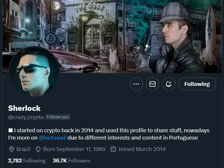This screenshot has width=224, height=168.
Task: Click the Bitcoin logo sign in banner
Action: (x=50, y=38)
